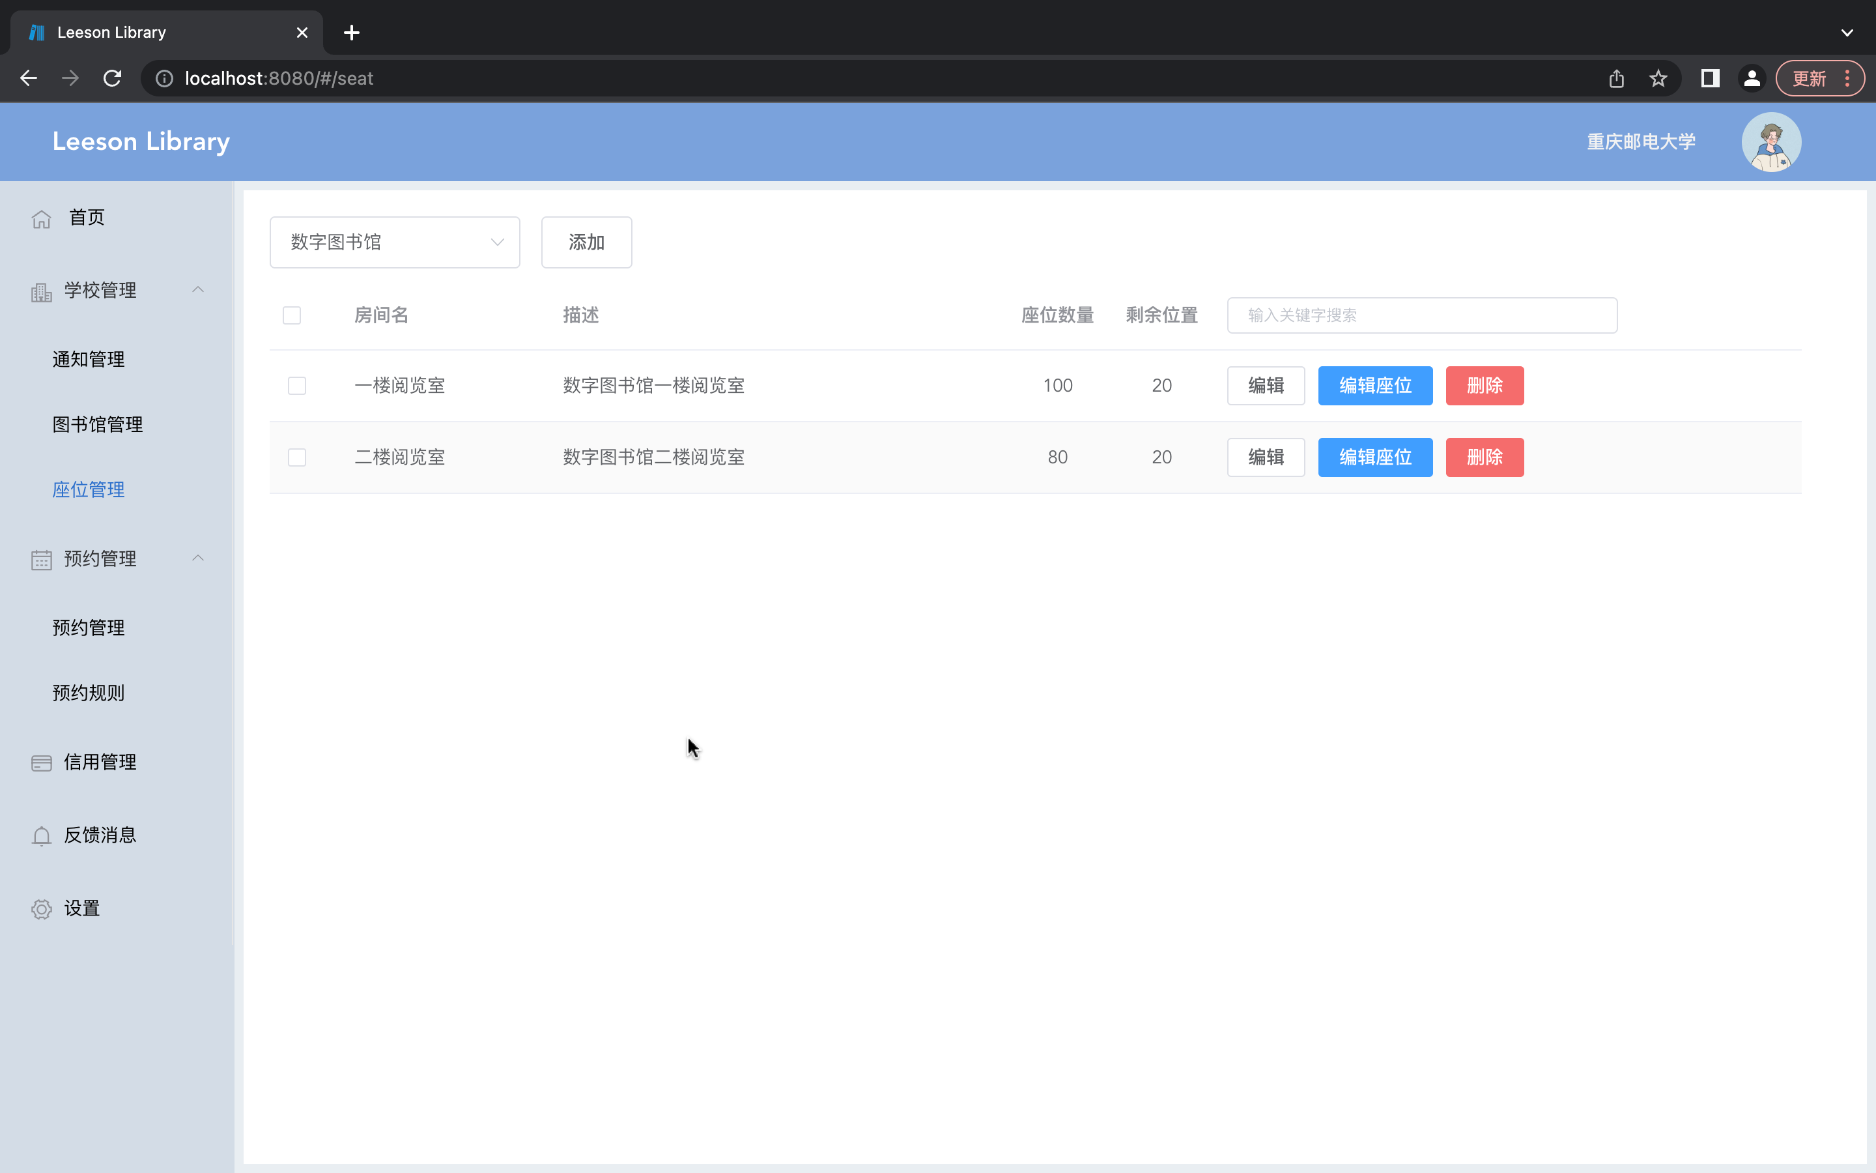Collapse the 学校管理 sidebar section
Viewport: 1876px width, 1173px height.
(197, 289)
